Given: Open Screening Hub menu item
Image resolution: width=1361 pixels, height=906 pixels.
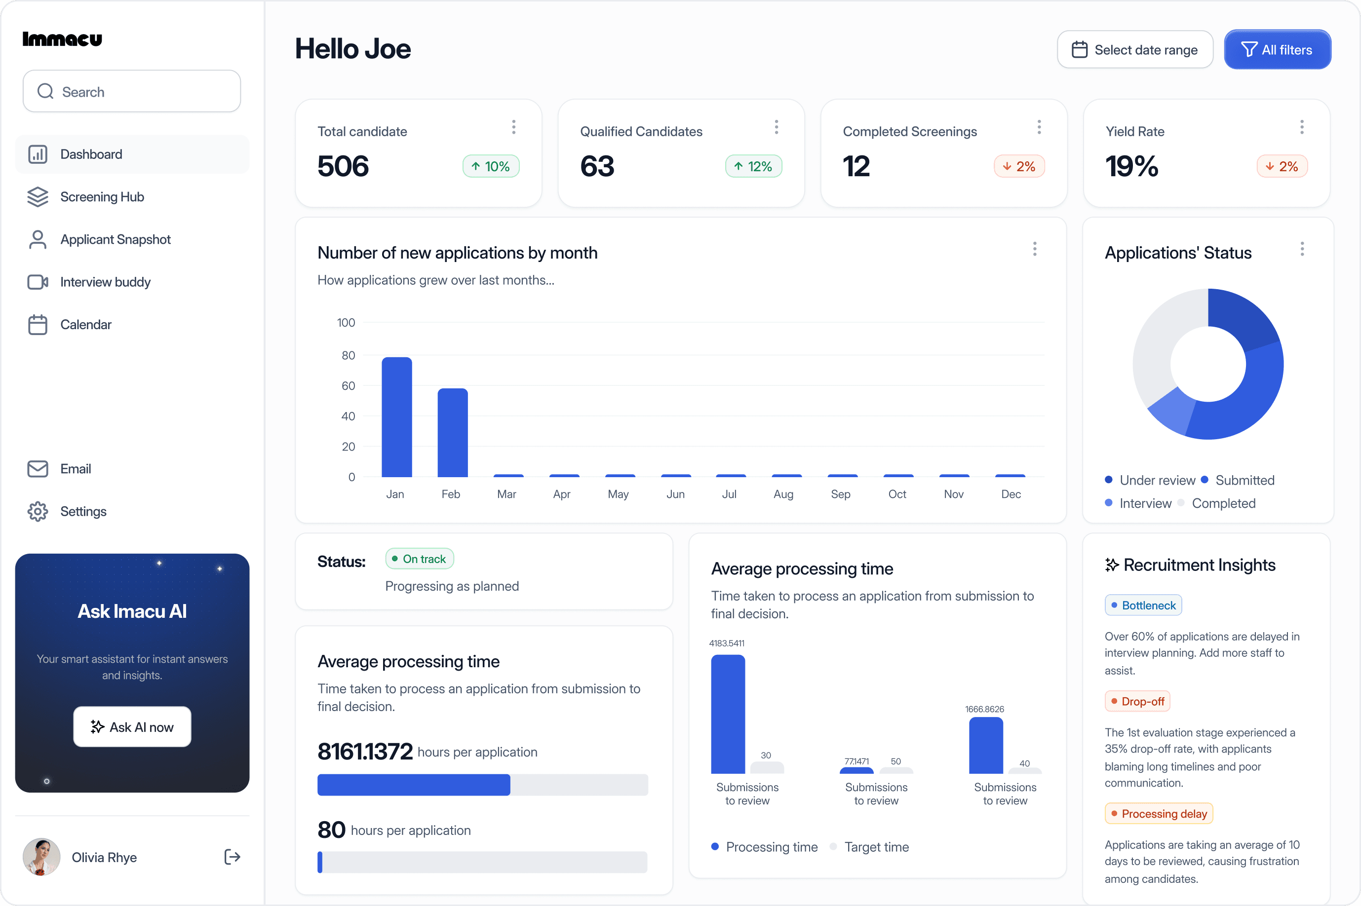Looking at the screenshot, I should [132, 196].
